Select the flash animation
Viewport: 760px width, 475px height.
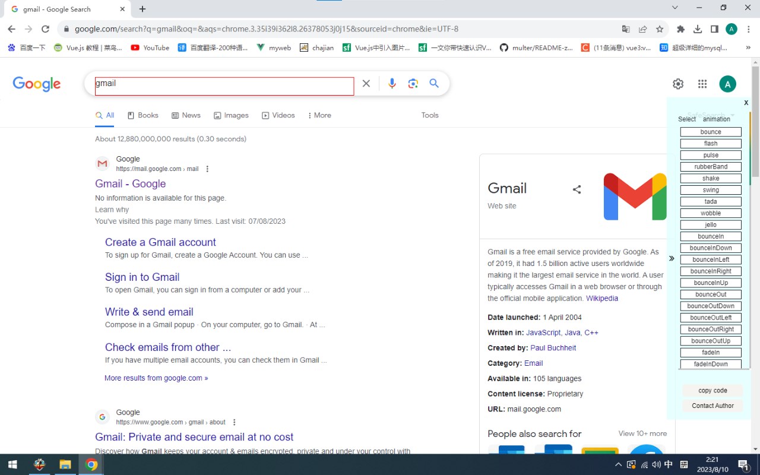(711, 143)
